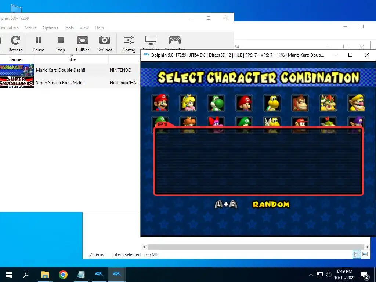Open the Options menu

coord(50,28)
